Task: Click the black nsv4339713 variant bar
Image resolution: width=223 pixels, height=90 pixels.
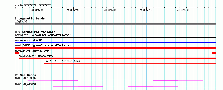Action: point(115,37)
